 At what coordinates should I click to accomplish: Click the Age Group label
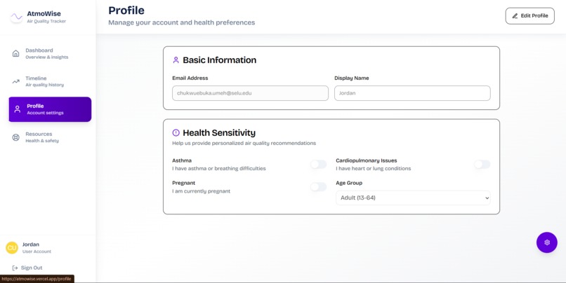coord(349,183)
